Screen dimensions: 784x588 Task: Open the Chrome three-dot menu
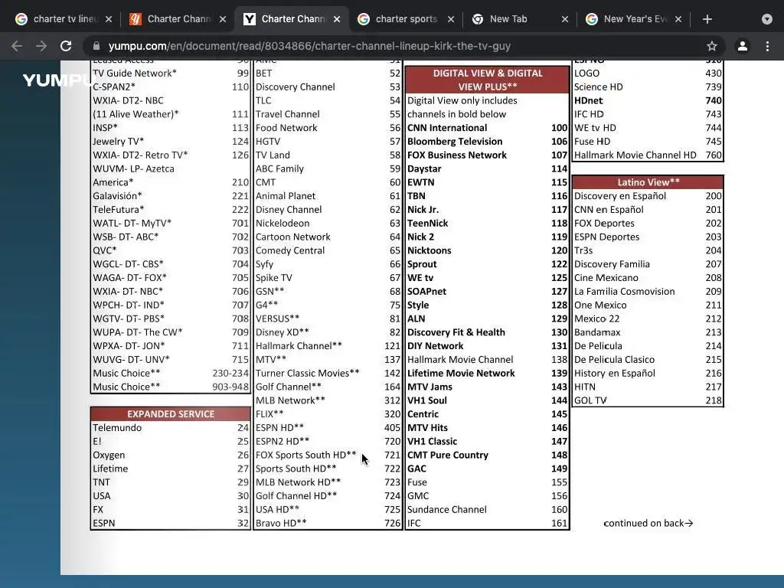[x=767, y=46]
